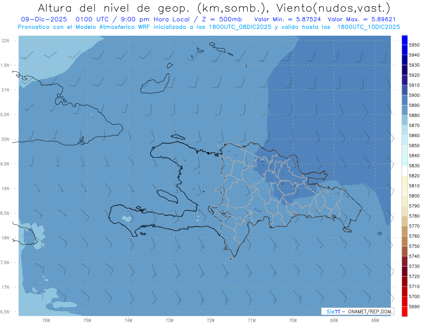Click the 18N latitude axis label
This screenshot has height=325, width=421.
tap(6, 238)
